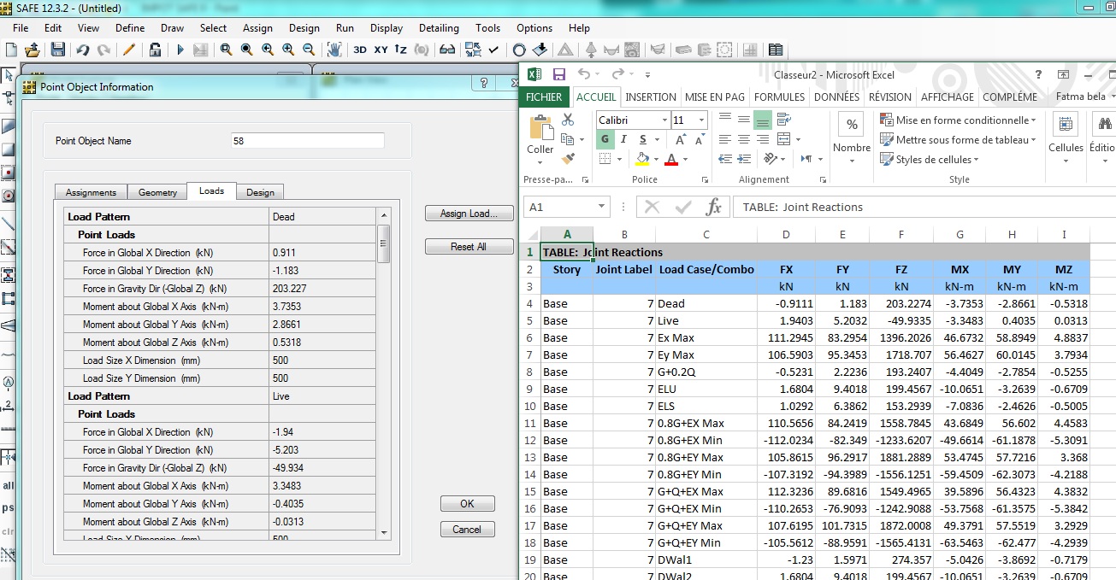Image resolution: width=1116 pixels, height=580 pixels.
Task: Restore full view with the magnifier icon
Action: click(247, 50)
